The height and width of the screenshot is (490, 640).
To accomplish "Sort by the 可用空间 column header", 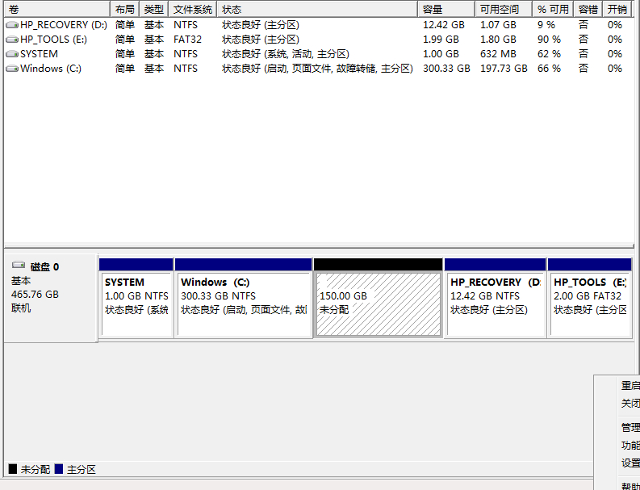I will pyautogui.click(x=504, y=9).
